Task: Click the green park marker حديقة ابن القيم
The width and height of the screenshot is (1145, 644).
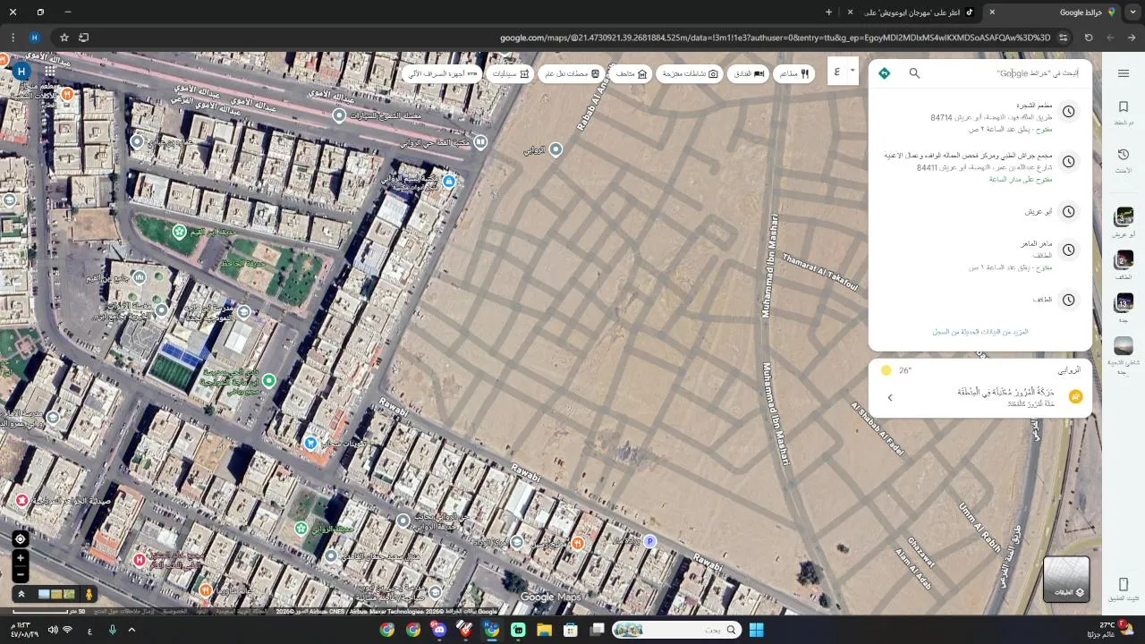Action: point(180,233)
